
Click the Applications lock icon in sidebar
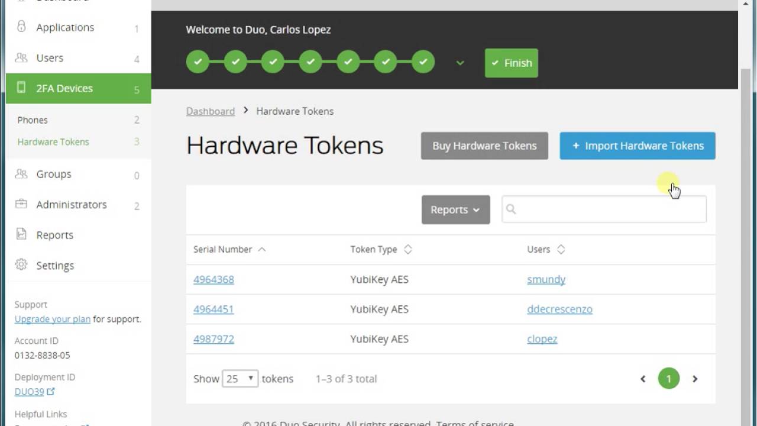tap(21, 27)
